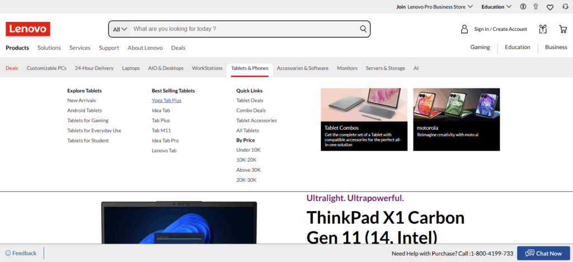Click Sign In / Create Account
This screenshot has height=262, width=573.
pos(501,29)
